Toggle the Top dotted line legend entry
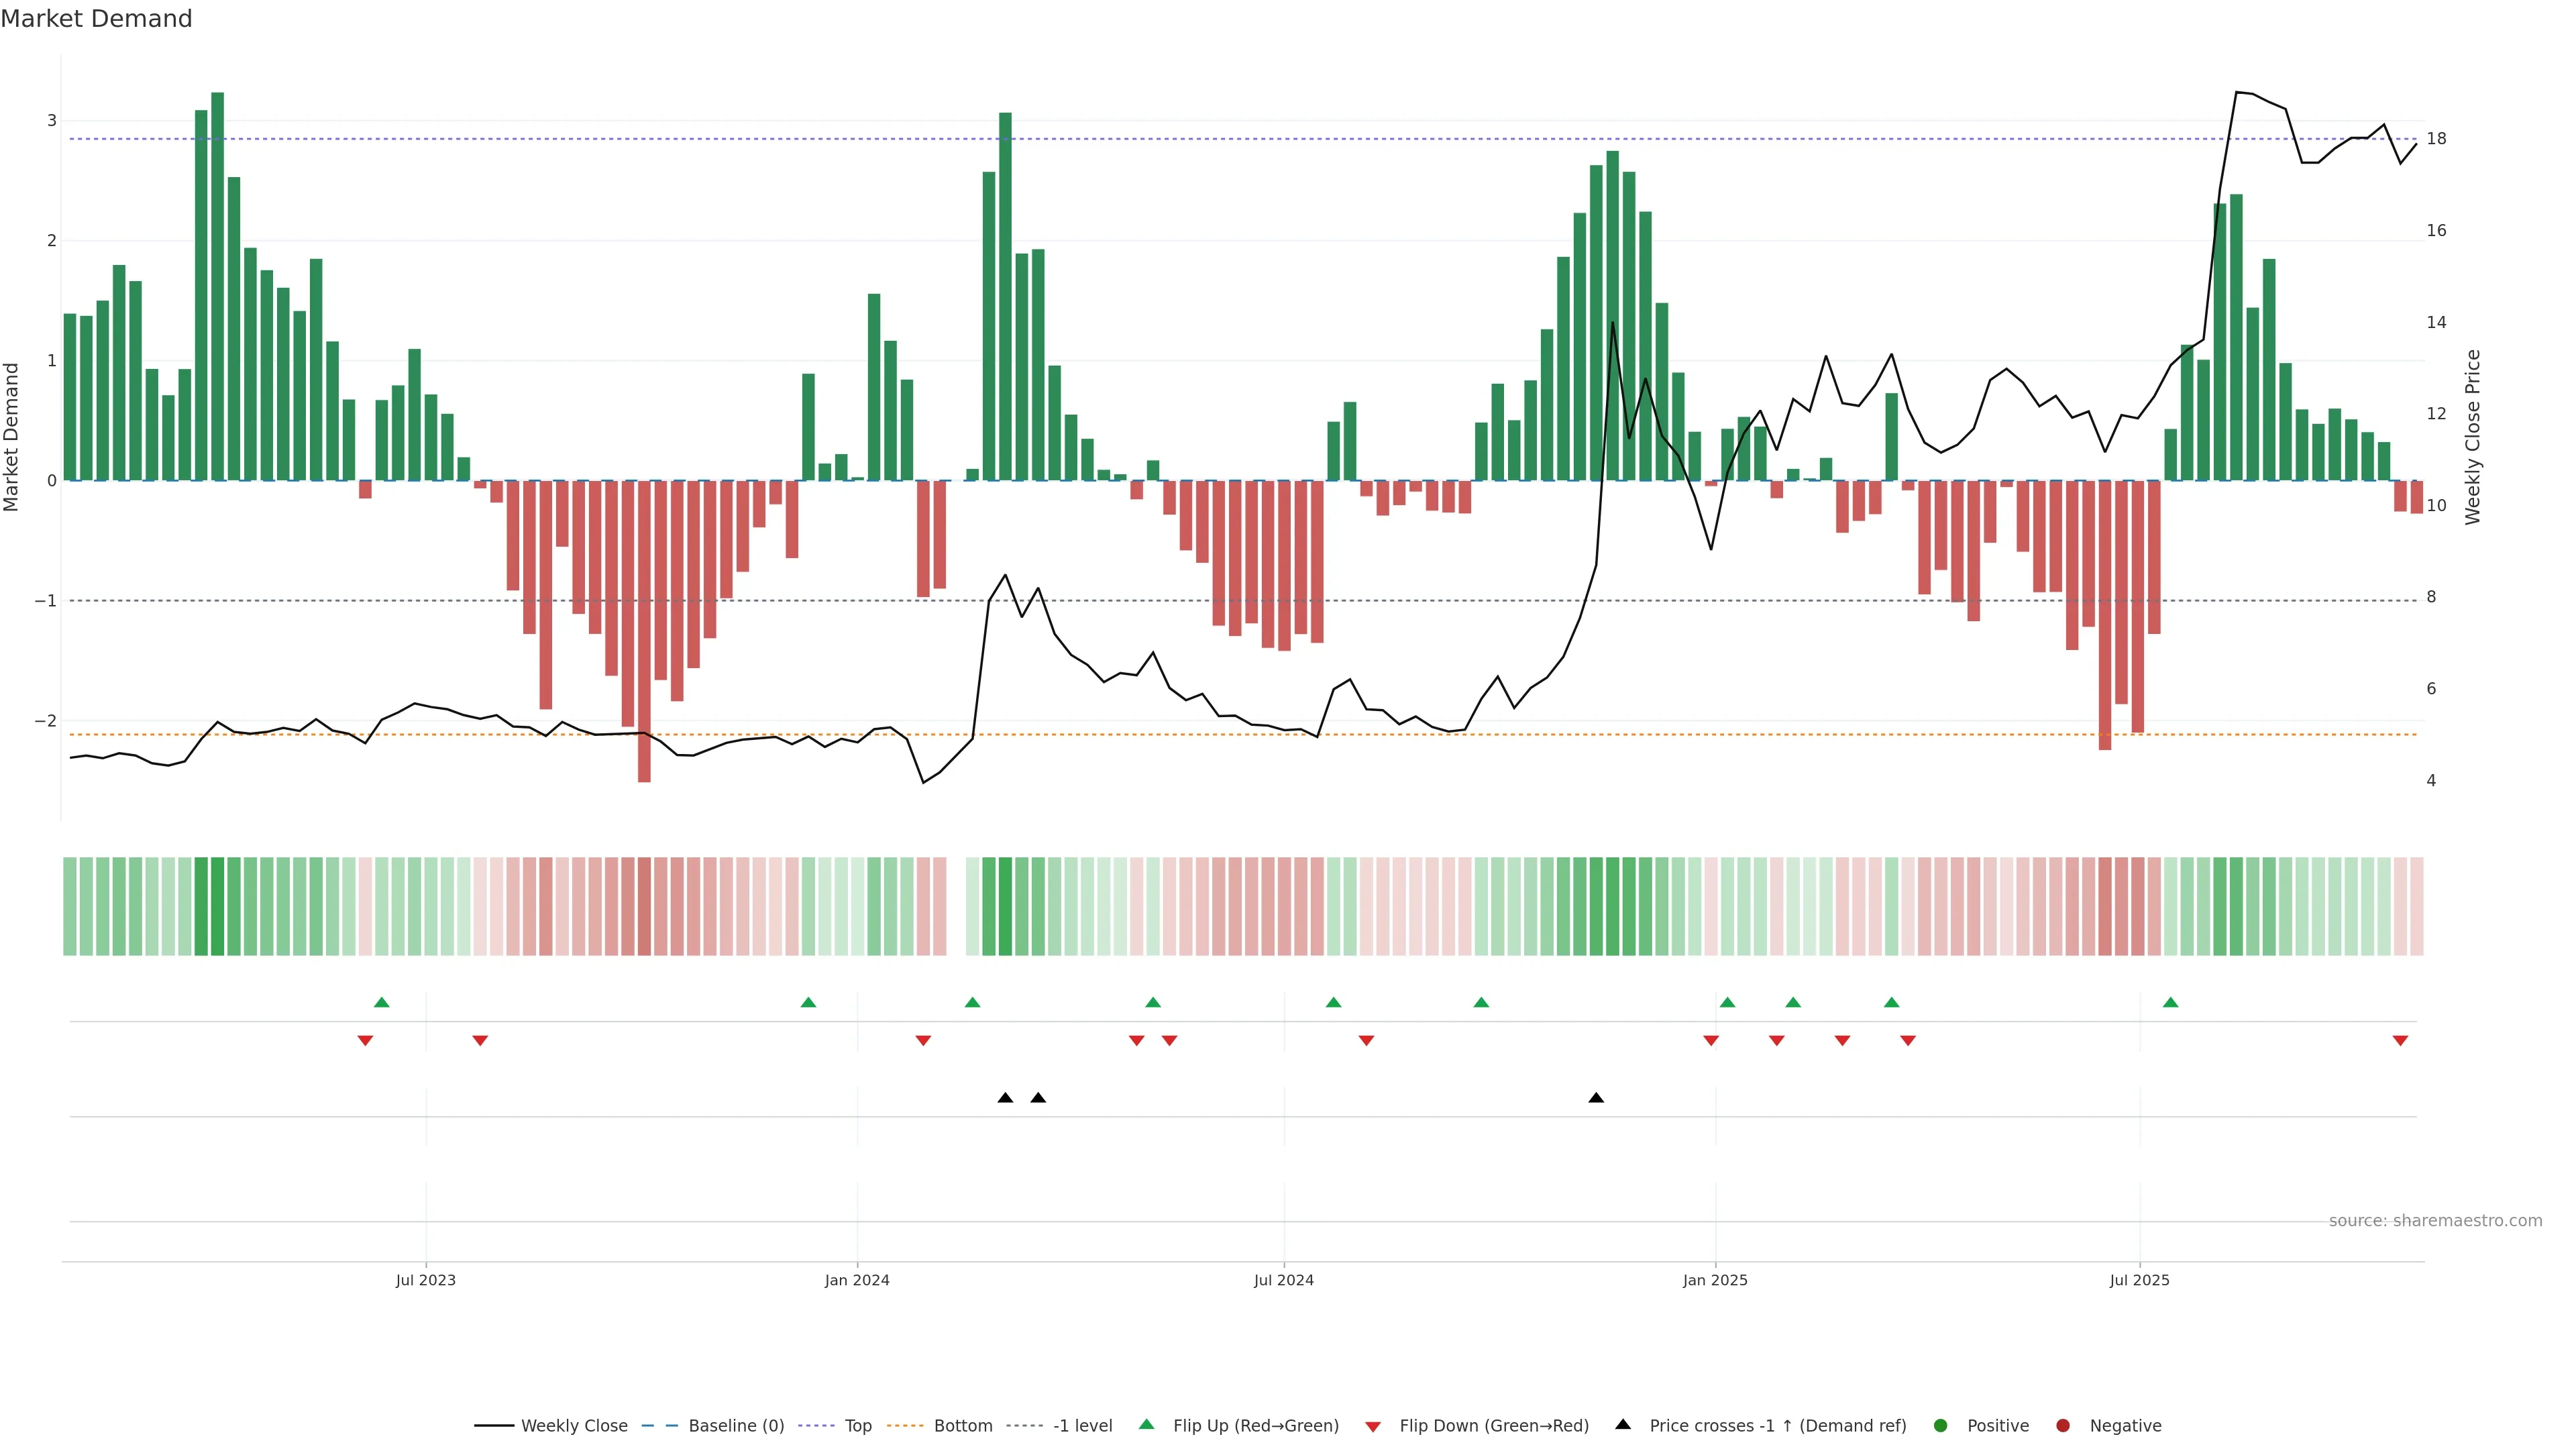The image size is (2576, 1449). pyautogui.click(x=857, y=1426)
